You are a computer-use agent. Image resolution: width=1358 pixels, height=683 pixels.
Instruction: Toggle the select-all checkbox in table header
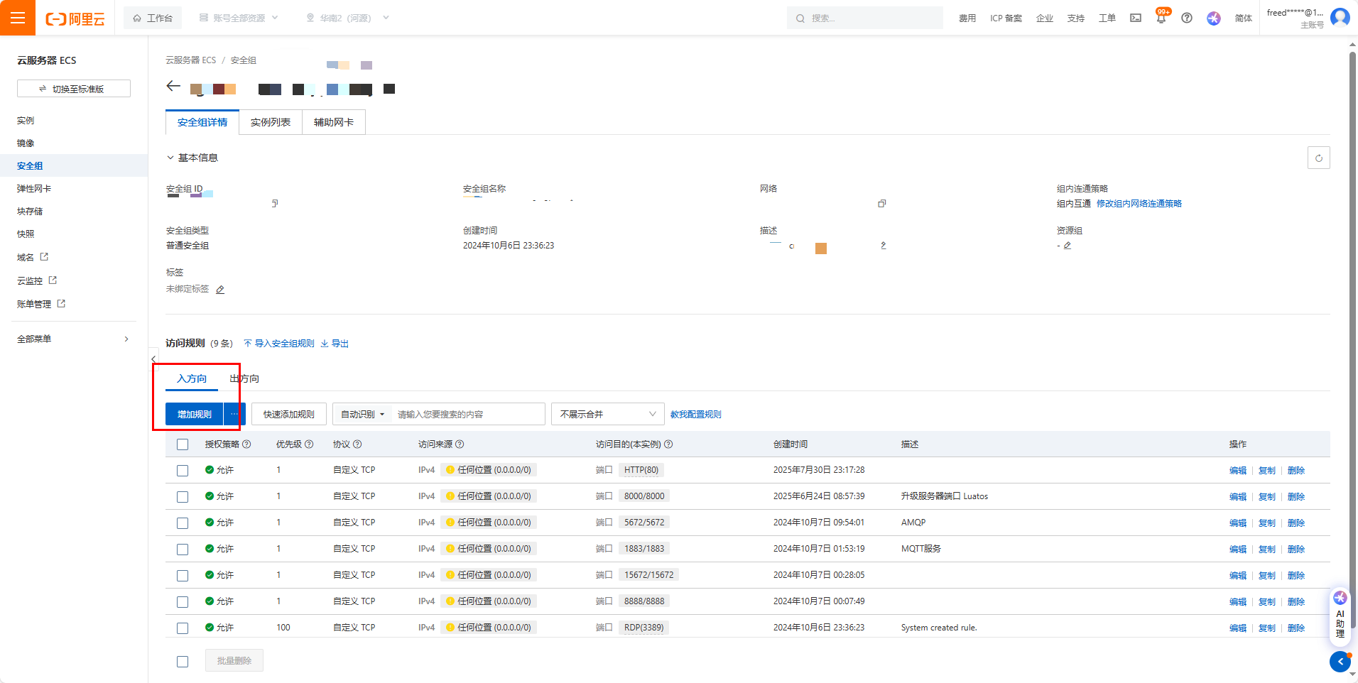tap(183, 444)
